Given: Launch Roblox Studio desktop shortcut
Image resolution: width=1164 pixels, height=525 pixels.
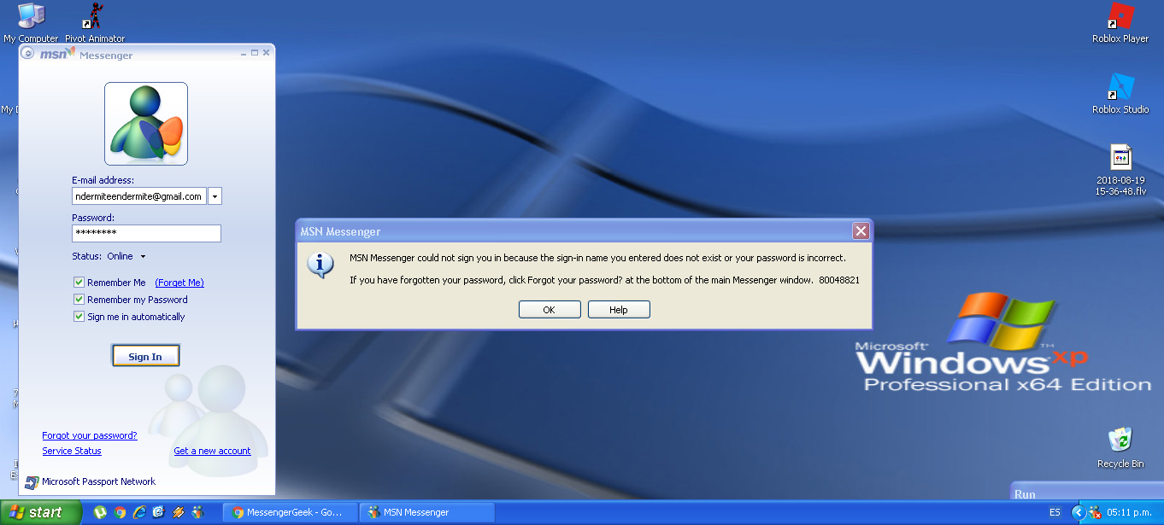Looking at the screenshot, I should click(1120, 92).
